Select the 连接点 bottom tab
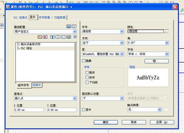The width and height of the screenshot is (184, 133). click(x=37, y=85)
